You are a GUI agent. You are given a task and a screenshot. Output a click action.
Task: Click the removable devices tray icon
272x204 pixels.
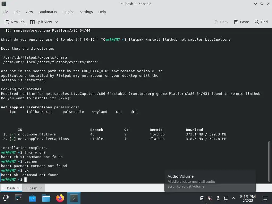[x=218, y=198]
